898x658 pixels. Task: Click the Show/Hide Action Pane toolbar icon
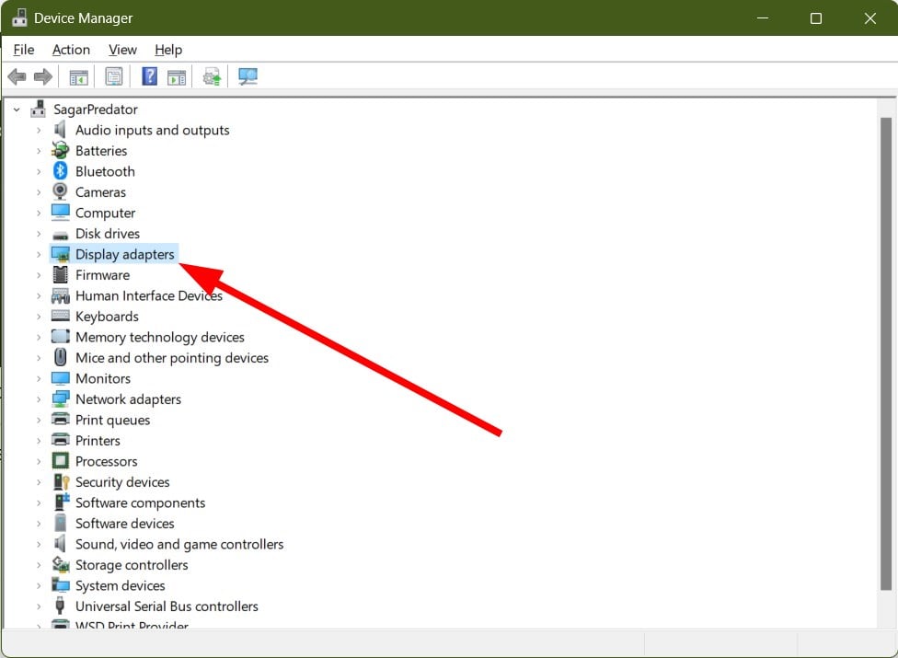tap(177, 76)
